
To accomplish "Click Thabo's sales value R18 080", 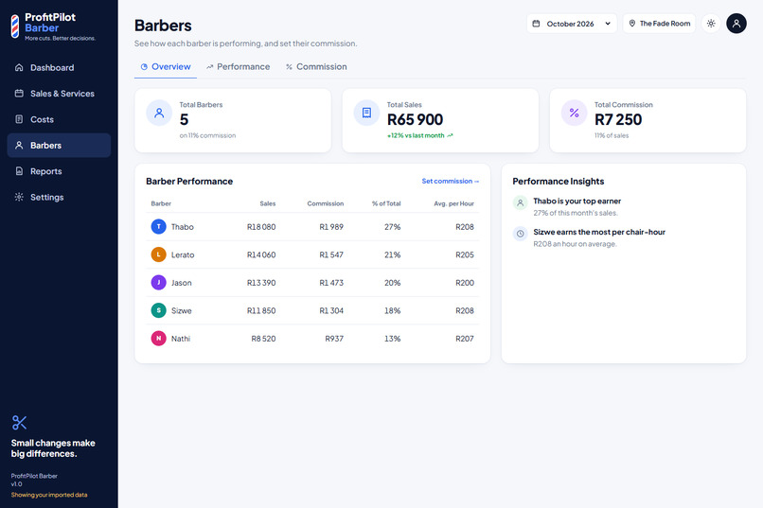I will pyautogui.click(x=261, y=226).
